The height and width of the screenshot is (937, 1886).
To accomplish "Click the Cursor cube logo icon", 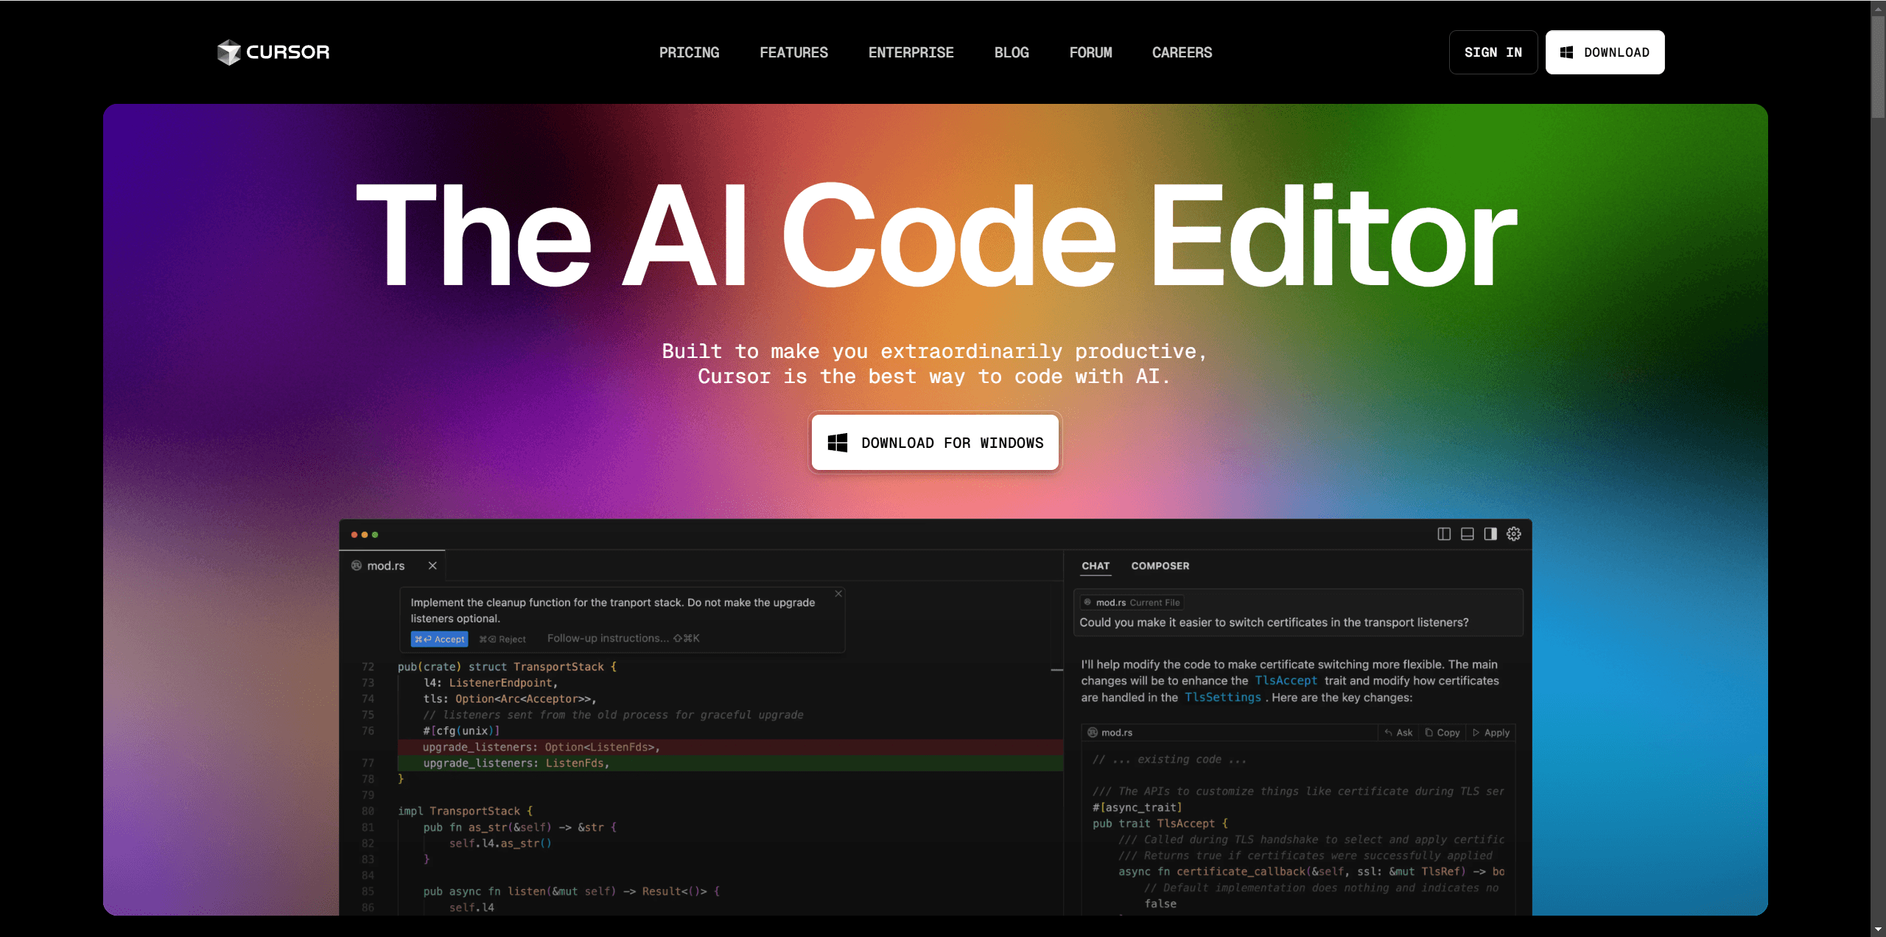I will tap(229, 52).
